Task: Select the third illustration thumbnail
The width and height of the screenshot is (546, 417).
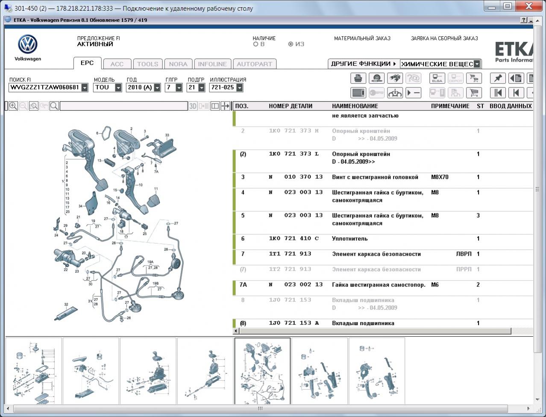Action: point(148,371)
